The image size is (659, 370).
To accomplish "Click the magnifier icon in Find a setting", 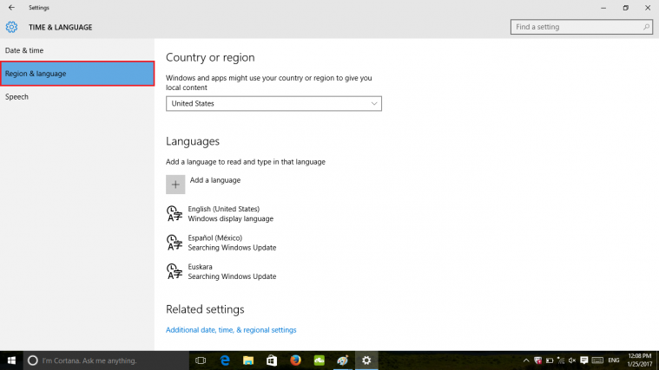I will click(x=646, y=27).
